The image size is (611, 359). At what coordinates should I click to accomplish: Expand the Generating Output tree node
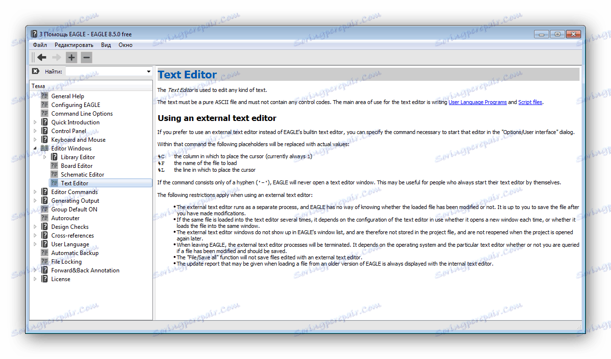coord(35,201)
